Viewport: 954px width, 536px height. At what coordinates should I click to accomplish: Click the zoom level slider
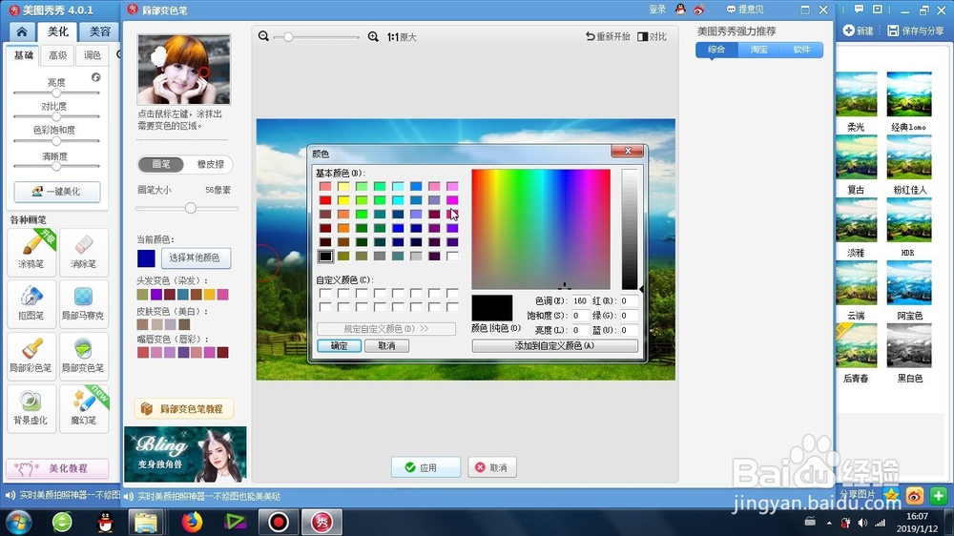(317, 37)
